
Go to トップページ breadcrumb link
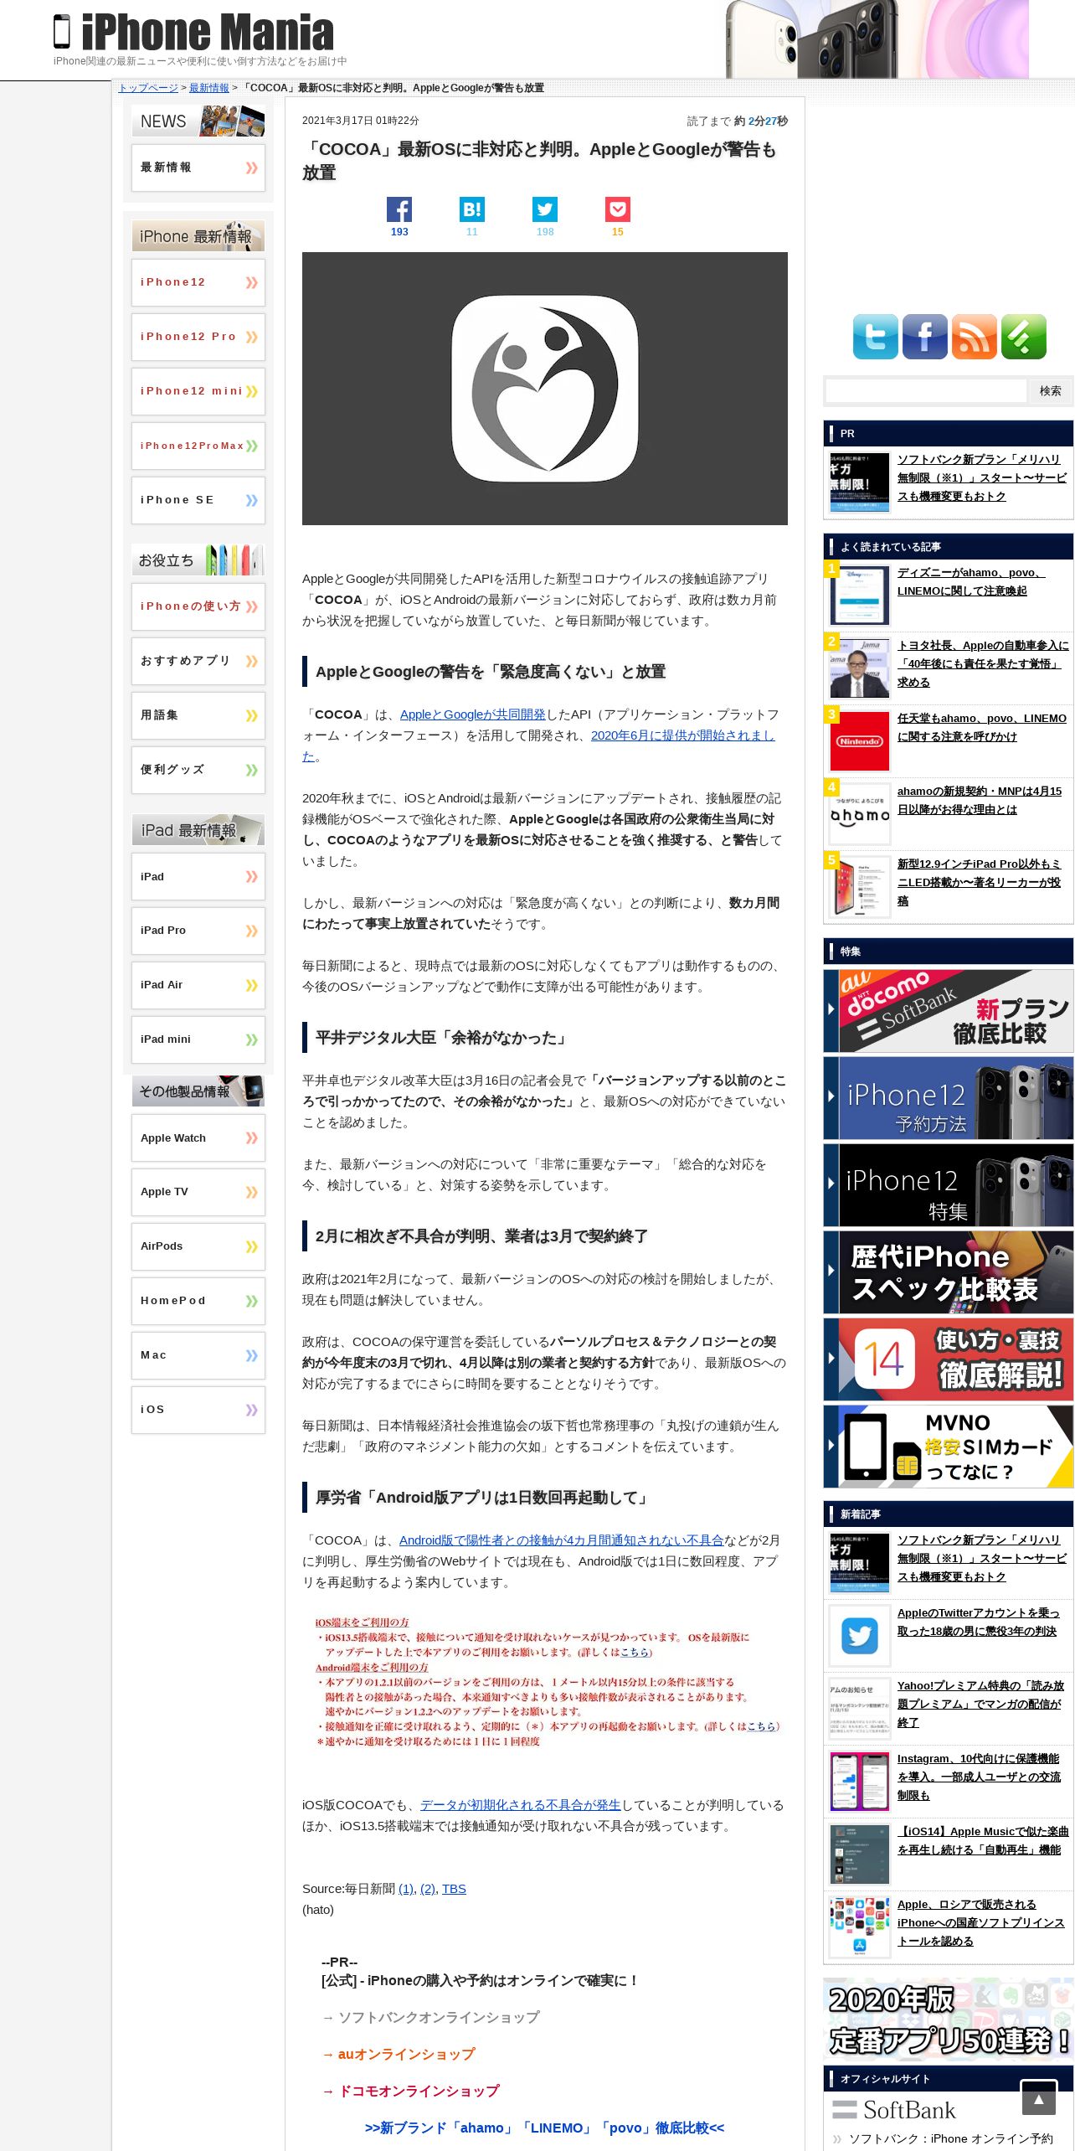148,88
